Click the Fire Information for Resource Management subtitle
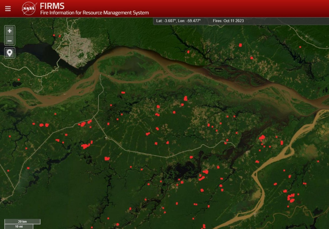Viewport: 329px width, 229px height. pyautogui.click(x=94, y=13)
